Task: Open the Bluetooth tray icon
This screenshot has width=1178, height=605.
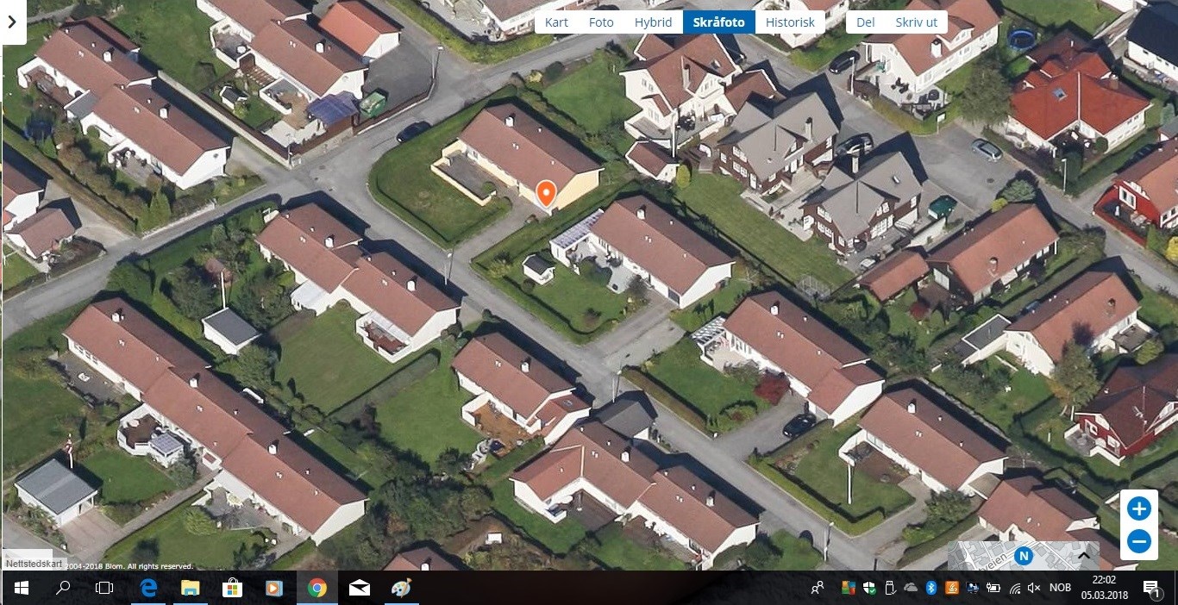Action: [x=931, y=588]
